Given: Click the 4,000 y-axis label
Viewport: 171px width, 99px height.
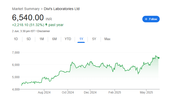Looking at the screenshot, I should pyautogui.click(x=16, y=89).
